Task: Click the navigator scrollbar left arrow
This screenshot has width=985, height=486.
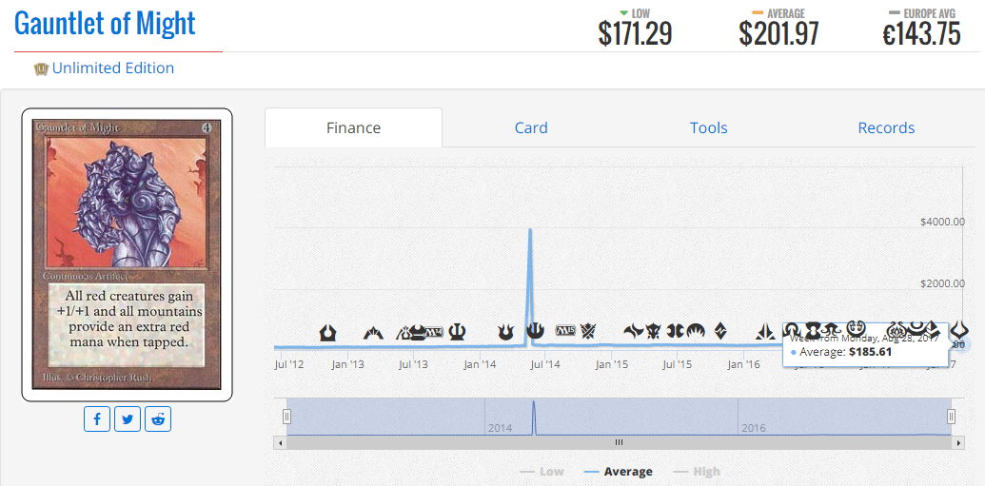Action: tap(280, 442)
